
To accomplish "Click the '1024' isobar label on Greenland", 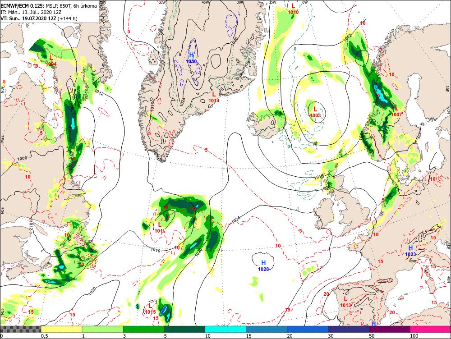I will (x=182, y=102).
